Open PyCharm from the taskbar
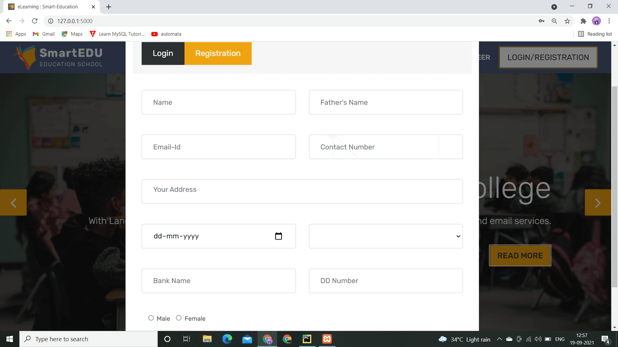 click(307, 339)
